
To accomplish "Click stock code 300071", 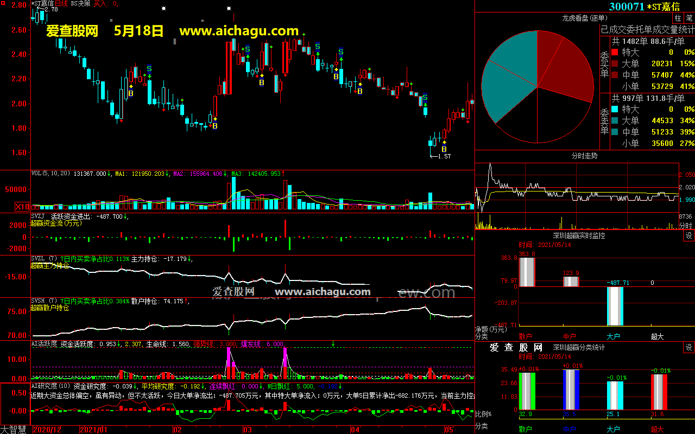I will 627,7.
